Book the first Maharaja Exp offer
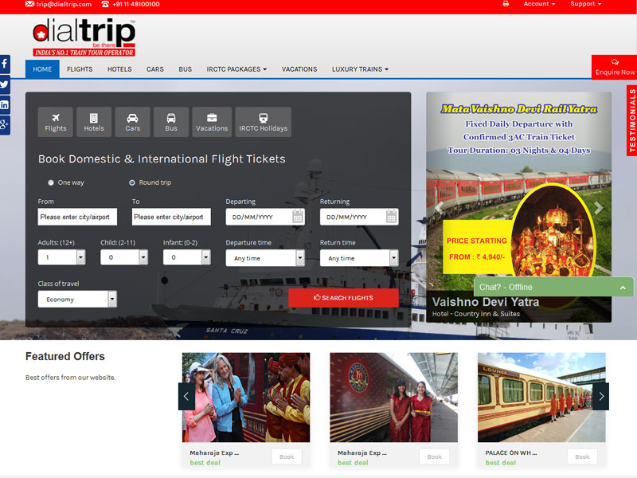Screen dimensions: 637x478 click(287, 456)
